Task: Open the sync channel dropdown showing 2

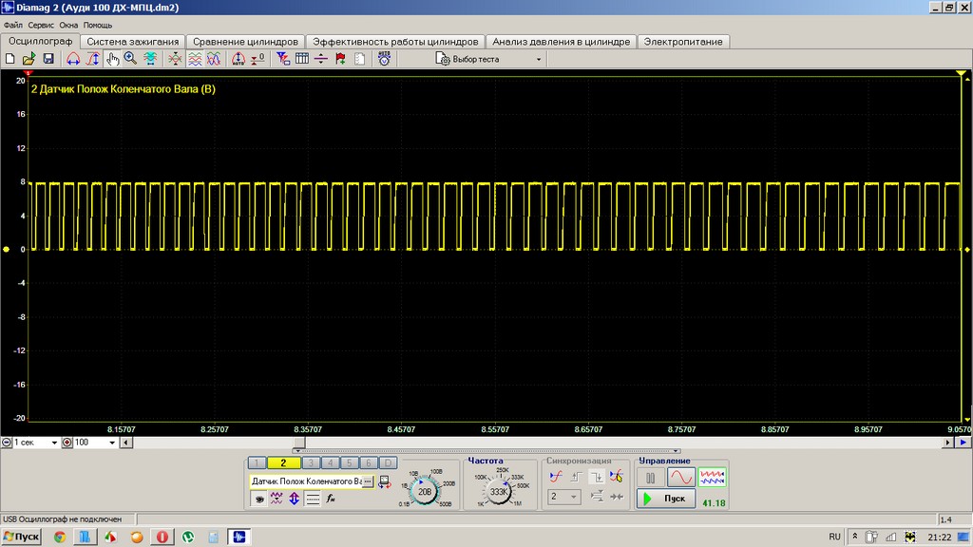Action: click(564, 497)
